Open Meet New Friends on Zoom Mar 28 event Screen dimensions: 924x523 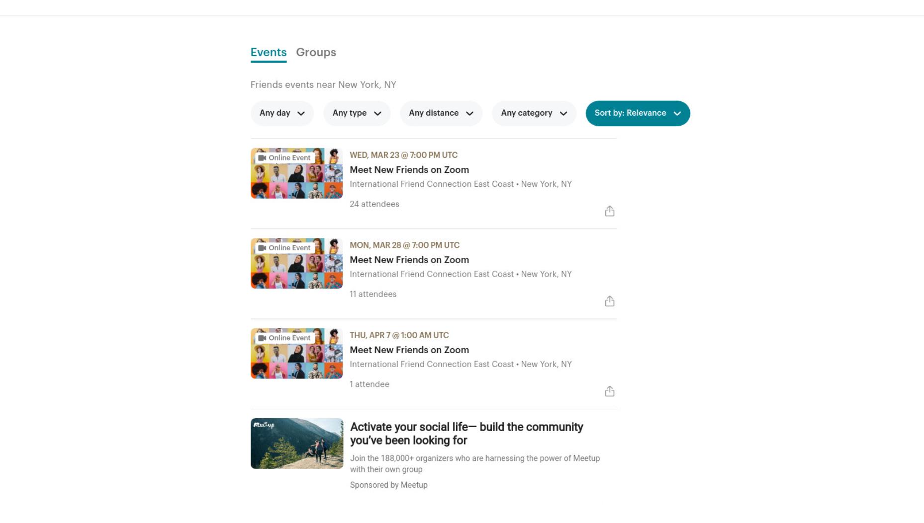(409, 260)
